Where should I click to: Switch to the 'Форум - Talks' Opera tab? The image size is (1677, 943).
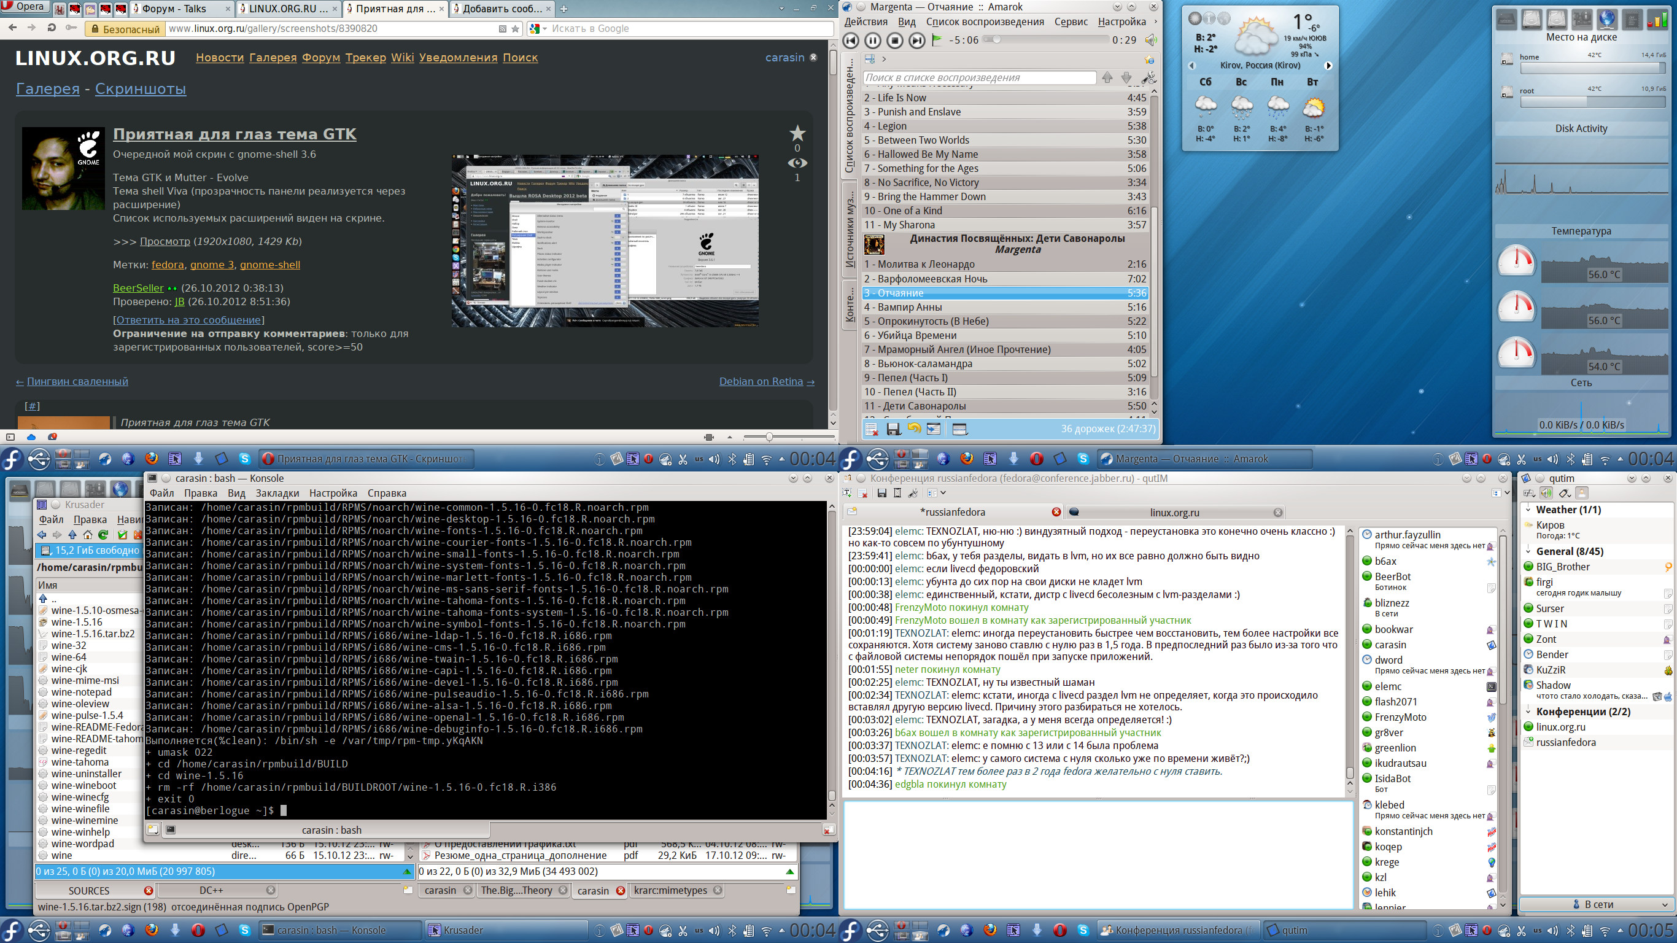(181, 9)
